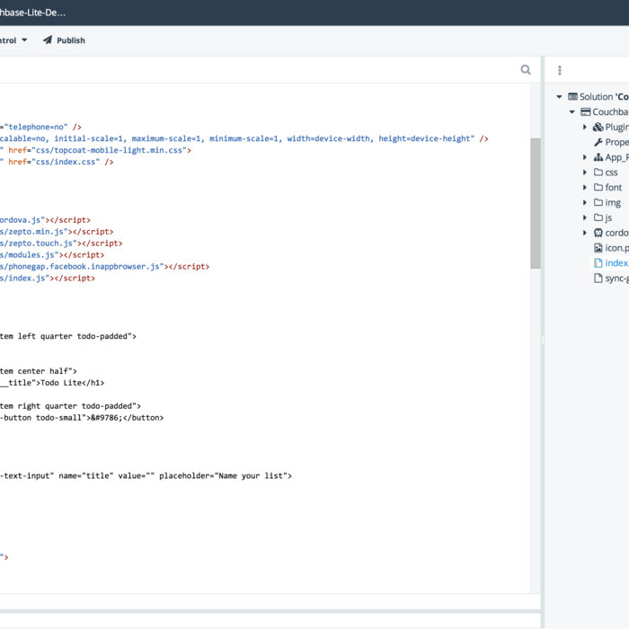This screenshot has width=629, height=629.
Task: Click "s/zepto.min.js" script line
Action: 57,232
